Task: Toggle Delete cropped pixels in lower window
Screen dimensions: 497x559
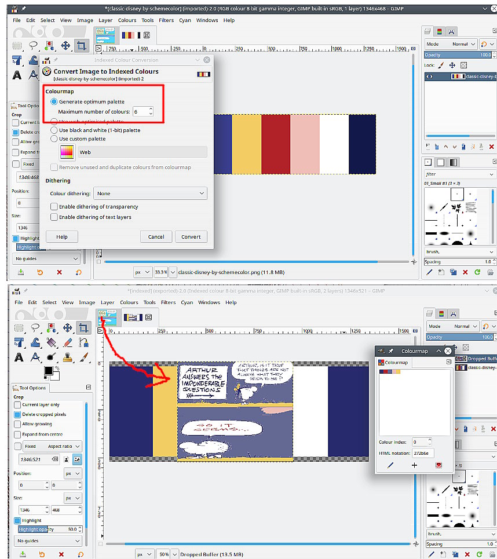Action: click(x=17, y=415)
